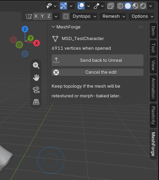Enable the Dyntopo checkbox
The height and width of the screenshot is (180, 159).
pos(66,16)
